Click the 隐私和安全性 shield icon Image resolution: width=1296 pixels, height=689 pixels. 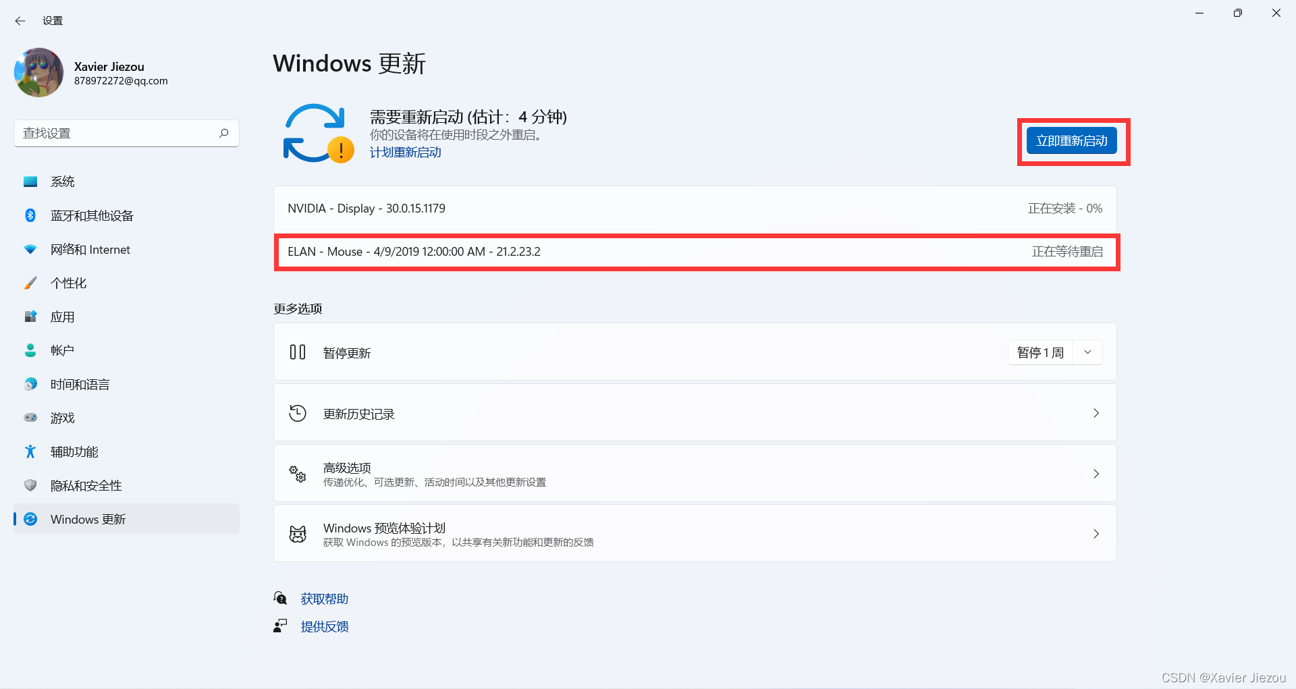click(x=30, y=485)
